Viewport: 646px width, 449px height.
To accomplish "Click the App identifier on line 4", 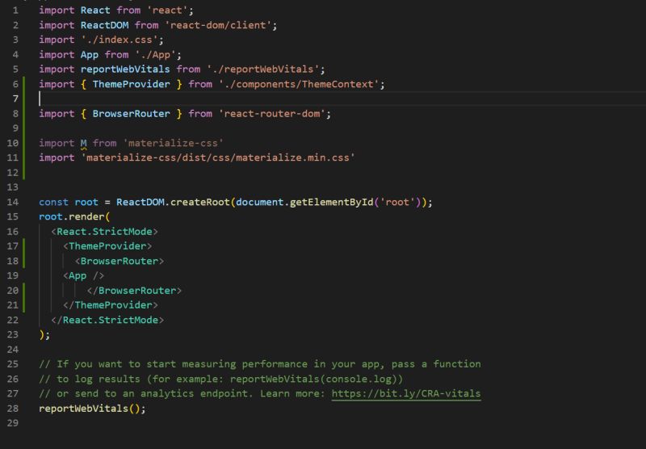I will click(90, 55).
